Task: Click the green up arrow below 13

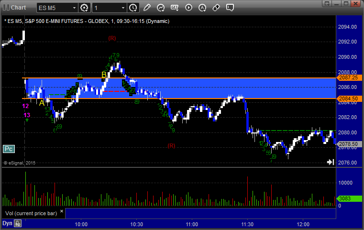Action: [x=27, y=120]
